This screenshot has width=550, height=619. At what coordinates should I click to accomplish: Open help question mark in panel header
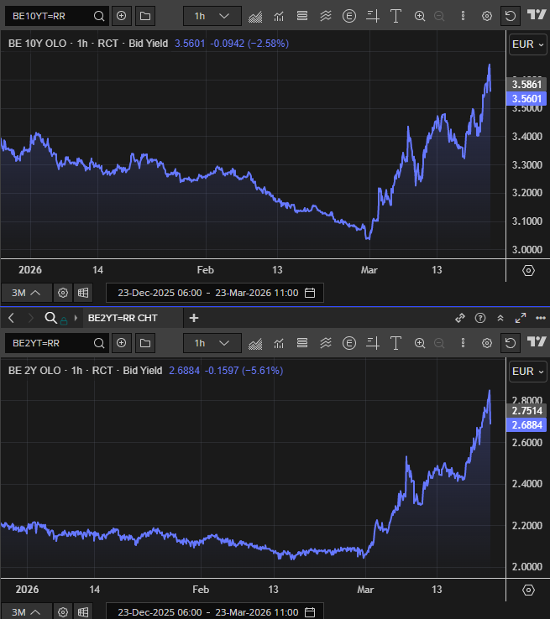(480, 318)
